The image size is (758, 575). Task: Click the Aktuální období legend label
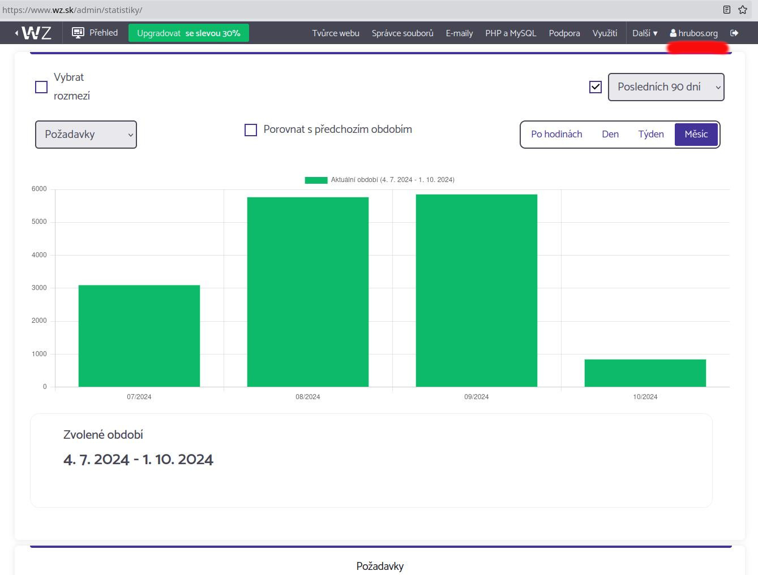pos(393,180)
